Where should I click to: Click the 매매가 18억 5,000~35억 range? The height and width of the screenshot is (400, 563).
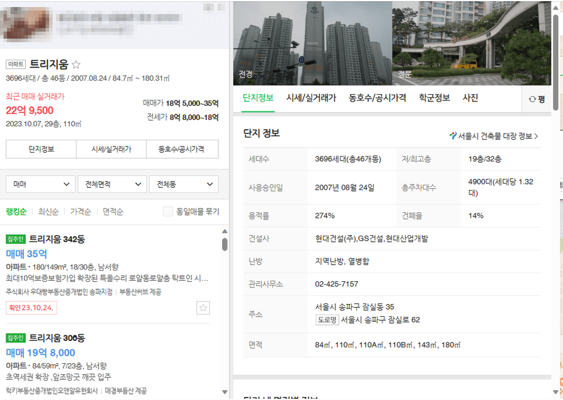coord(181,103)
